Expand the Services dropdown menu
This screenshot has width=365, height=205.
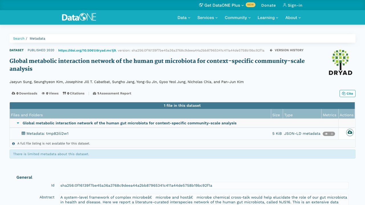click(x=207, y=18)
